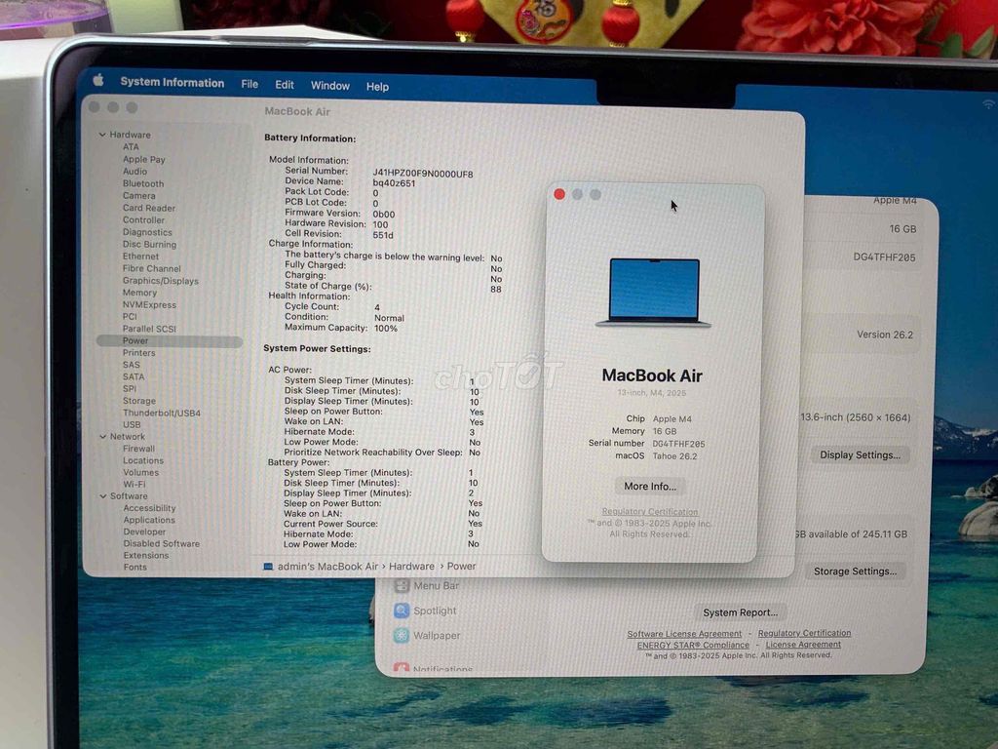Viewport: 998px width, 749px height.
Task: Click the MacBook Air laptop image
Action: (x=654, y=293)
